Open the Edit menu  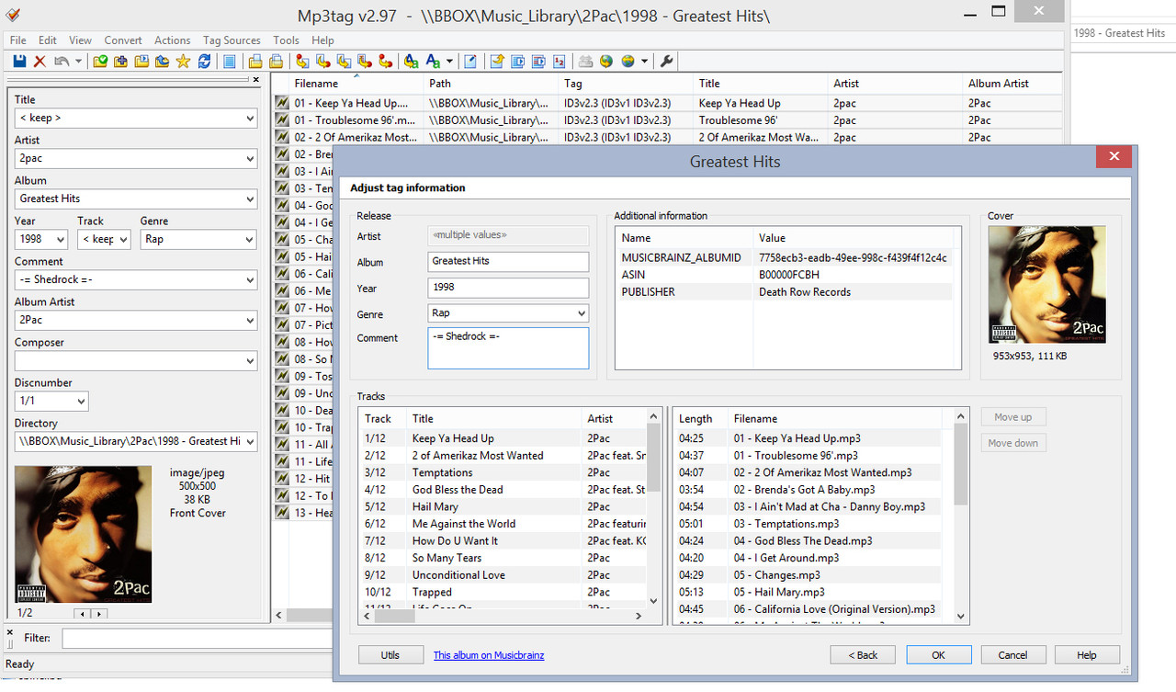[48, 40]
